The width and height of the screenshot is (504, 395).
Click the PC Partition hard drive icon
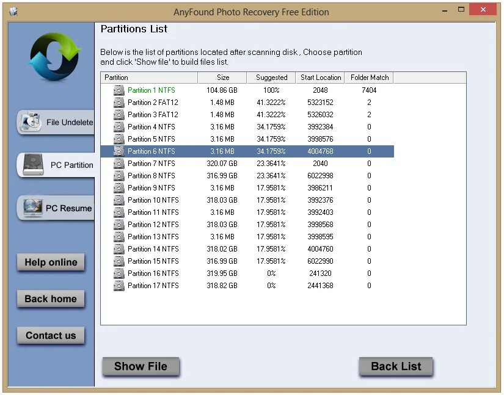tap(34, 165)
